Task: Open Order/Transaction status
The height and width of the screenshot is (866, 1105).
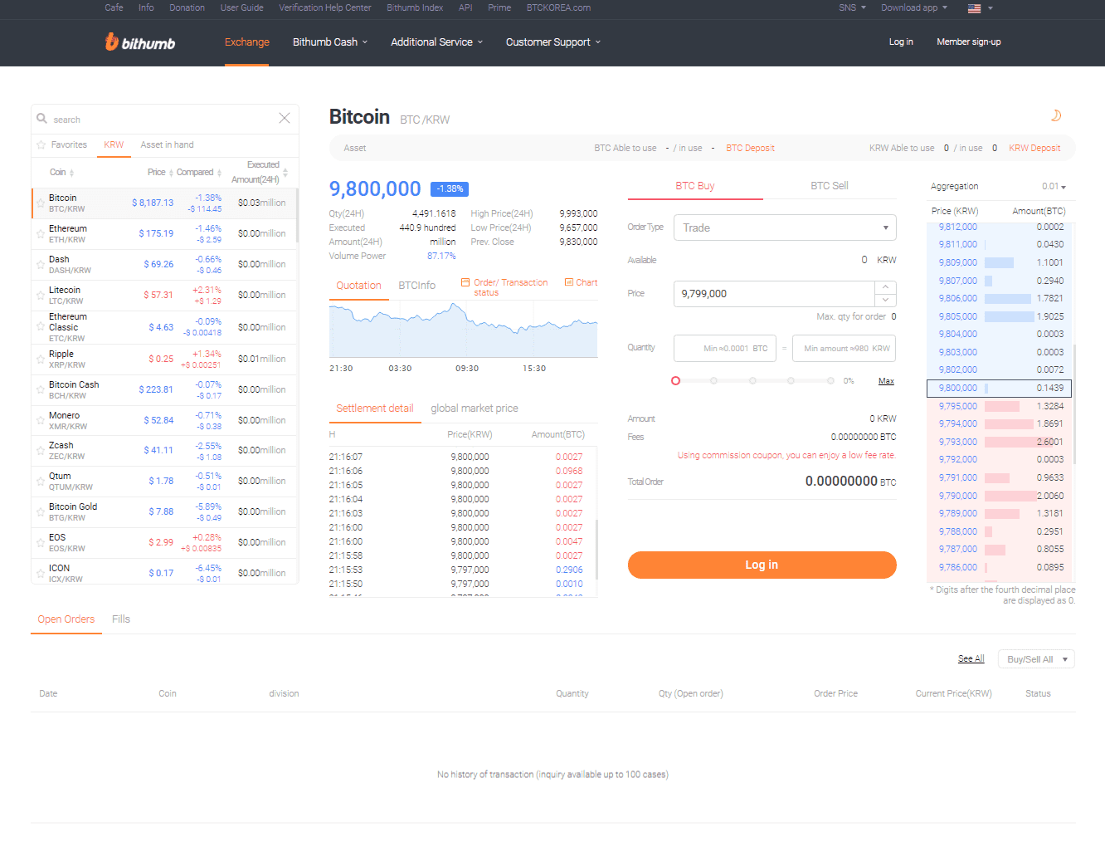Action: coord(504,287)
